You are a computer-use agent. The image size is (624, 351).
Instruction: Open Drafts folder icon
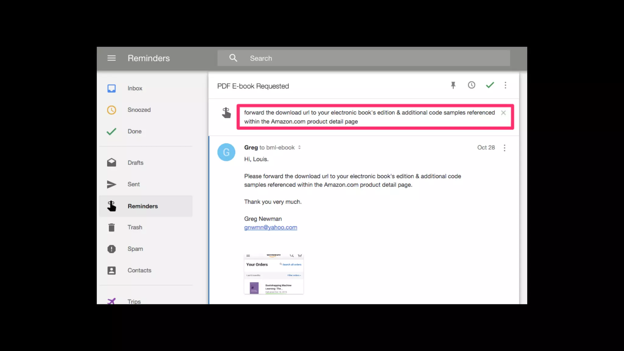tap(112, 163)
